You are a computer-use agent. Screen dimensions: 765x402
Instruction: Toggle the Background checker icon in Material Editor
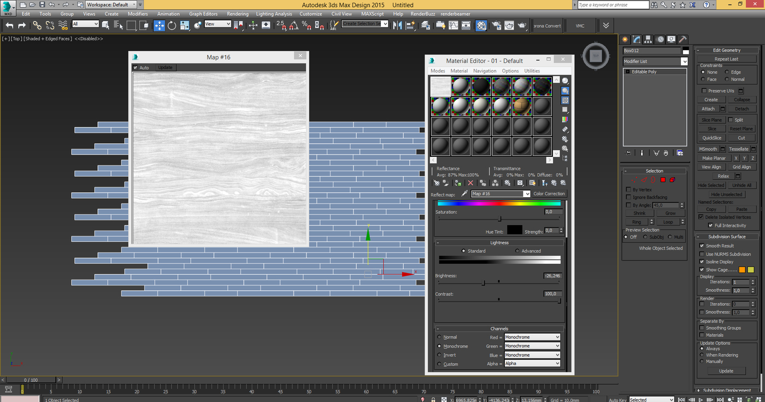point(565,100)
